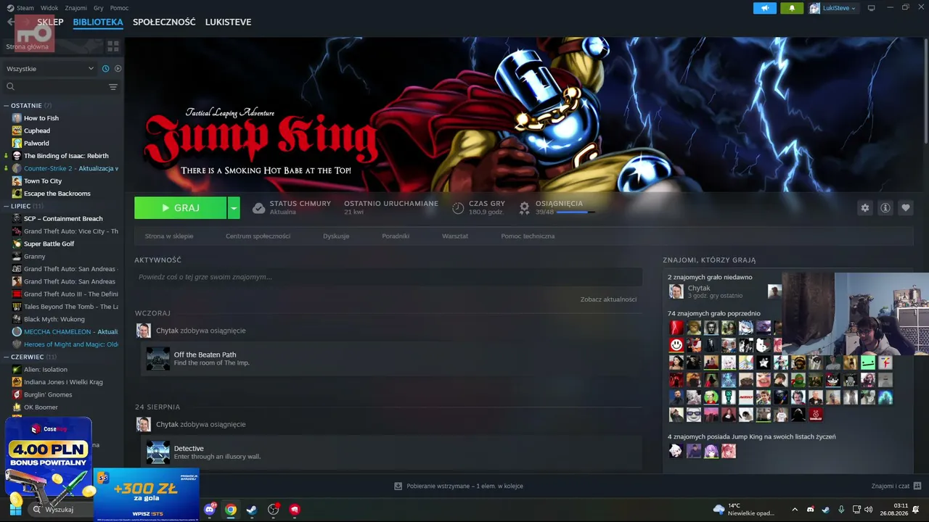Open Google Chrome from the taskbar

pos(231,509)
